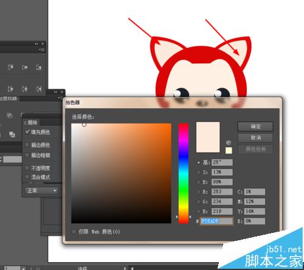
Task: Click the hue slider's left arrow marker
Action: click(x=177, y=216)
